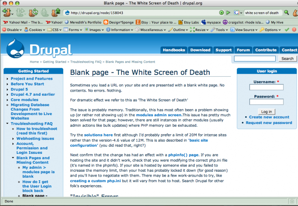
Task: Open the View Source dropdown
Action: [244, 30]
